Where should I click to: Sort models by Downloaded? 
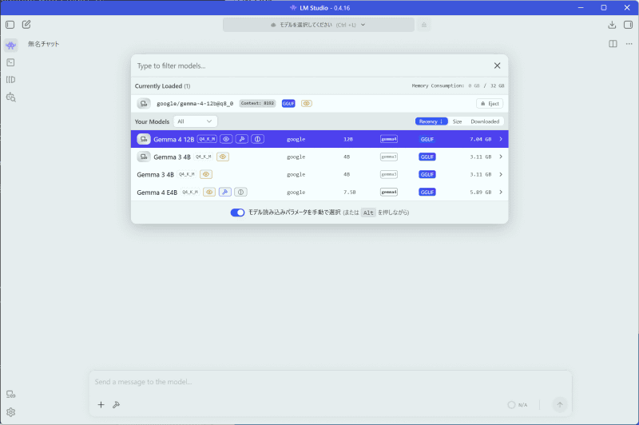click(x=485, y=121)
